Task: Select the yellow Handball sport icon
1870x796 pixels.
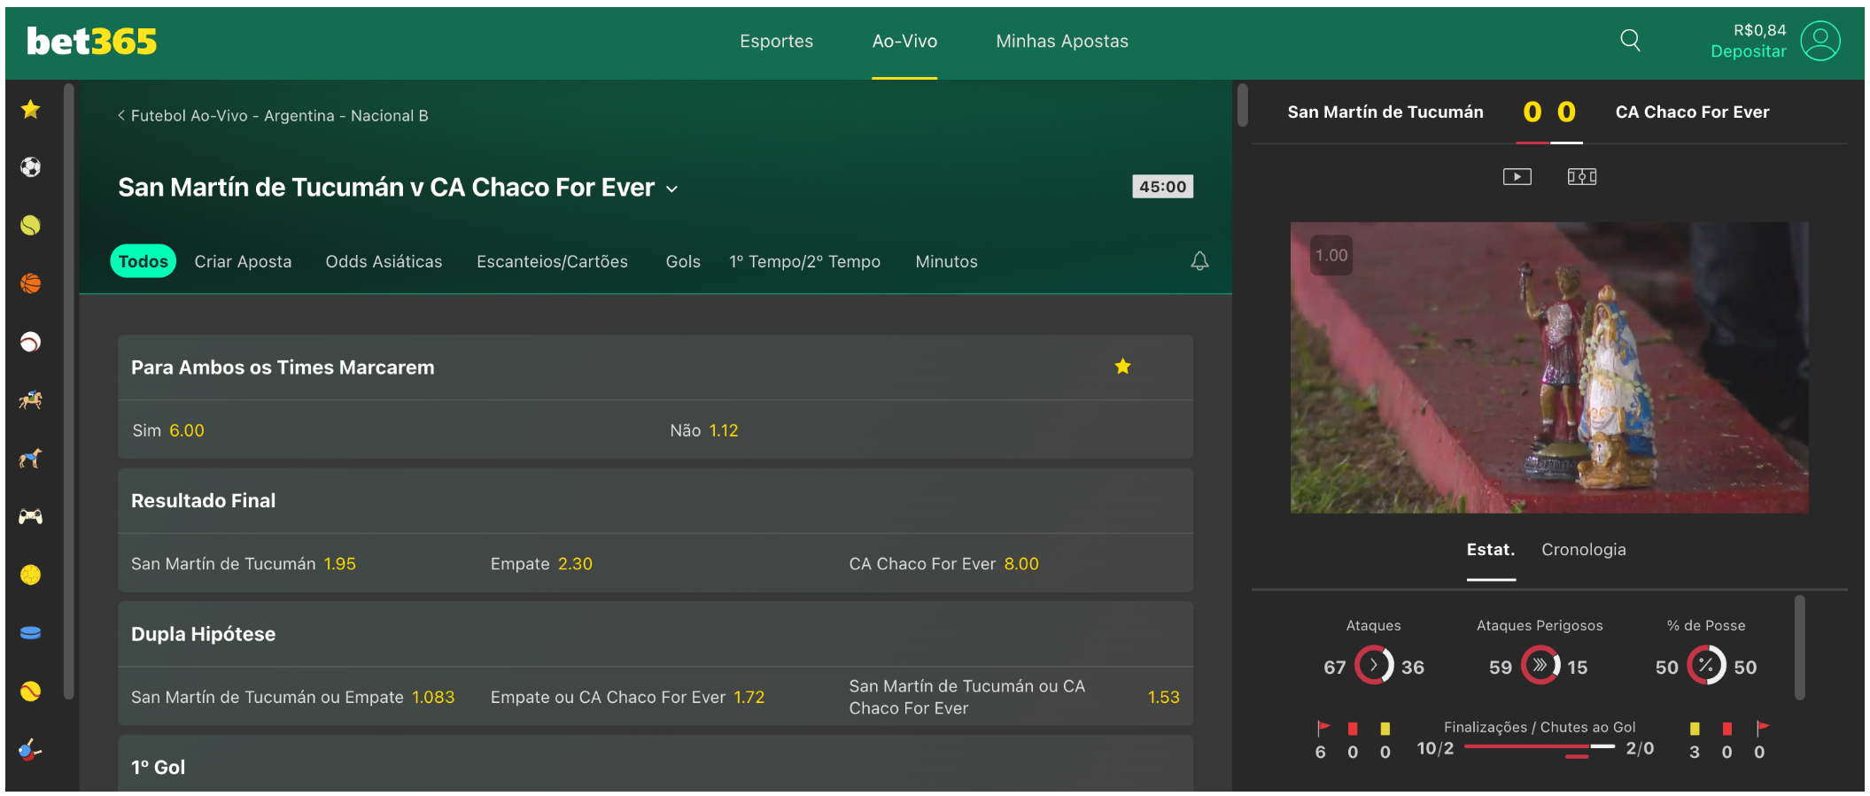Action: 31,575
